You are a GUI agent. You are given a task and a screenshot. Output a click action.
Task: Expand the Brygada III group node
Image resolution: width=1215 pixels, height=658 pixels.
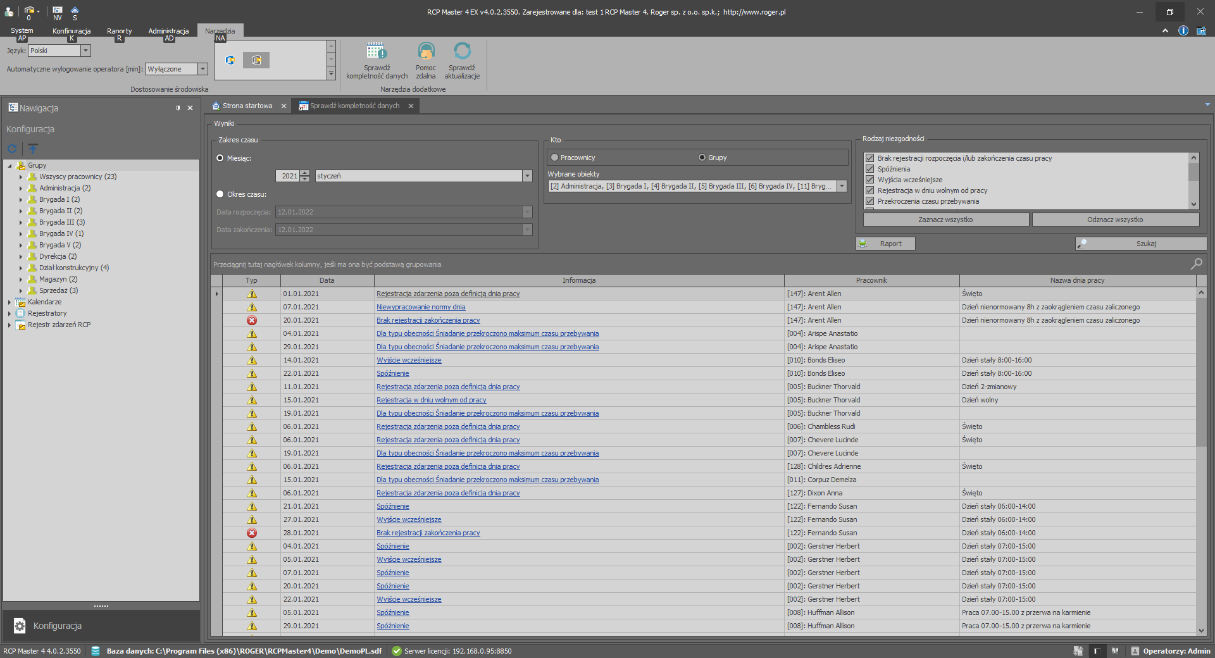[21, 222]
